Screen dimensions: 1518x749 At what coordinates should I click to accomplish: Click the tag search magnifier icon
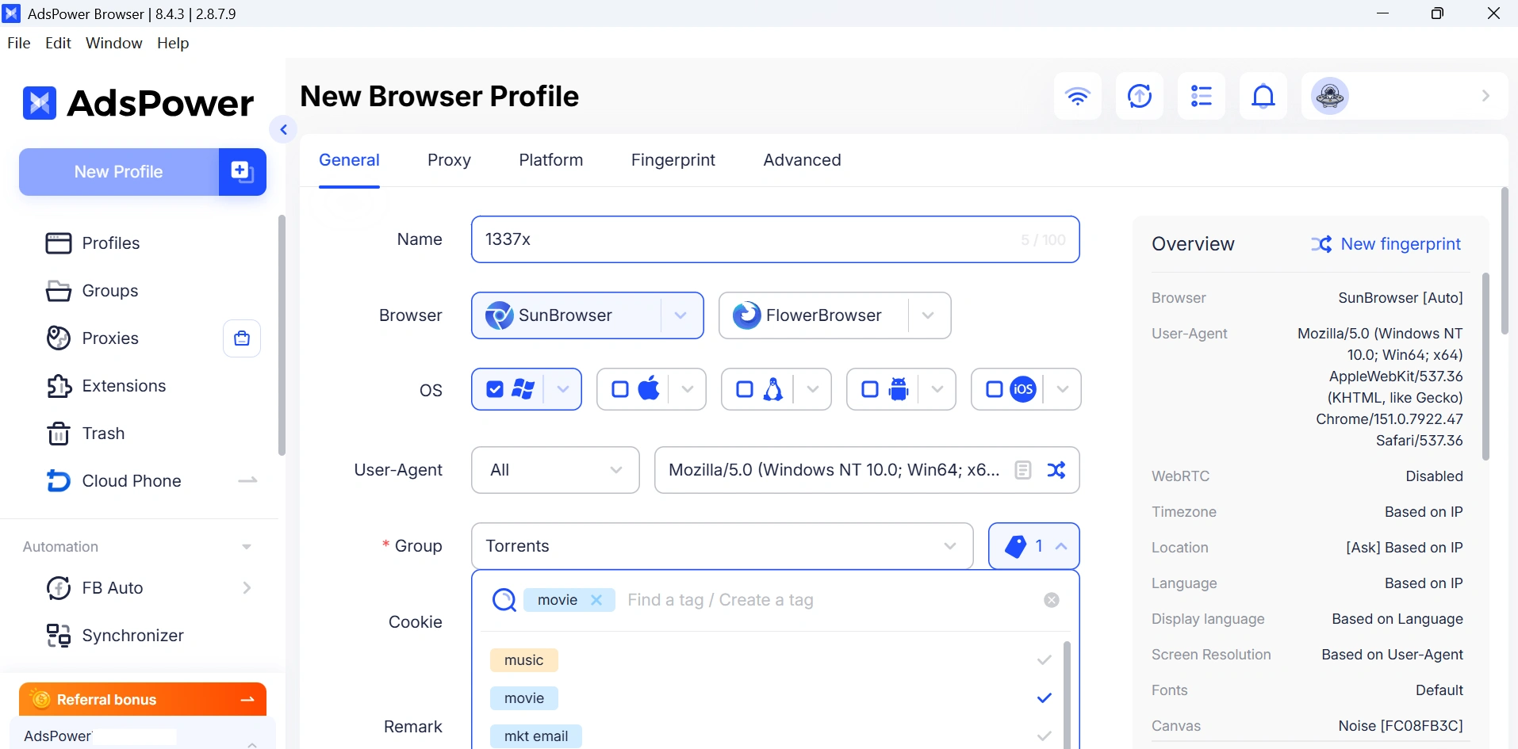[x=504, y=600]
